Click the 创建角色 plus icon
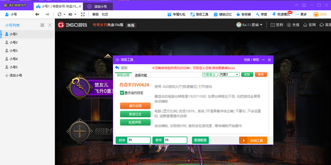Image resolution: width=331 pixels, height=165 pixels. (x=79, y=131)
